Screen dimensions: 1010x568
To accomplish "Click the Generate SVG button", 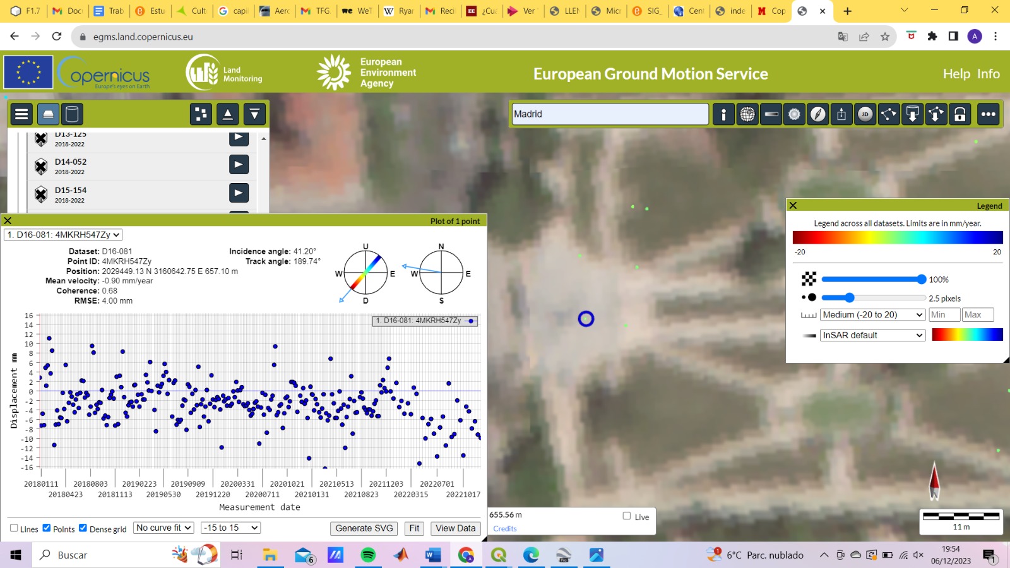I will (x=364, y=528).
